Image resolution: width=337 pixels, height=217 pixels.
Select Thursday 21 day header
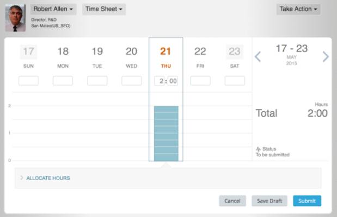pos(166,56)
